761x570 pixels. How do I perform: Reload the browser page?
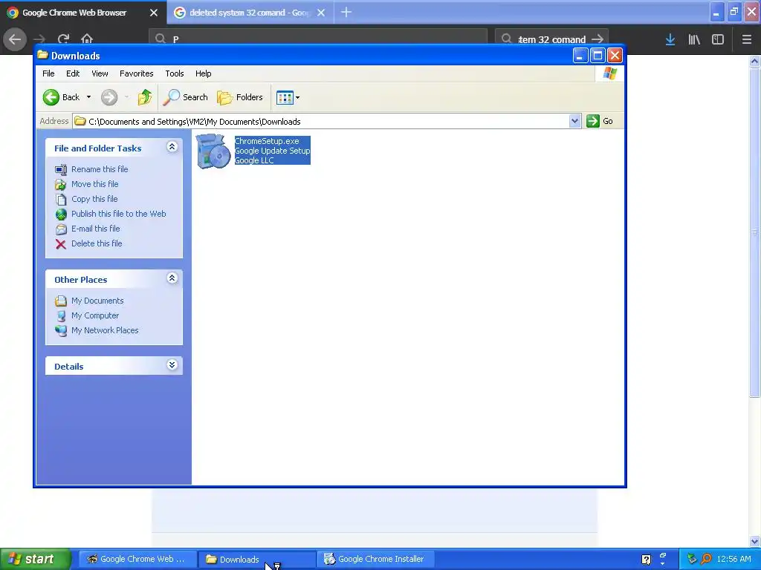[x=63, y=39]
